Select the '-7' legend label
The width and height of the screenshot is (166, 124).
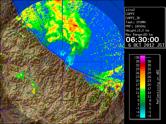[138, 116]
